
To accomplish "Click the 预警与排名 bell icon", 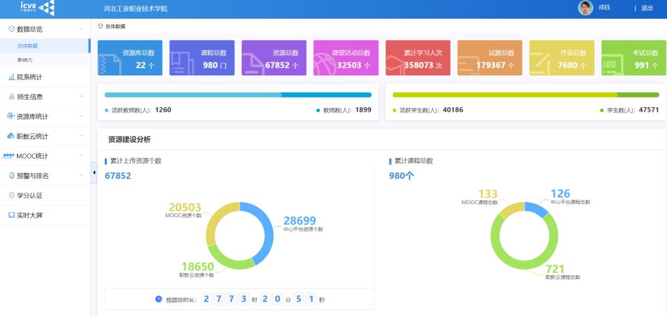I will pyautogui.click(x=11, y=176).
